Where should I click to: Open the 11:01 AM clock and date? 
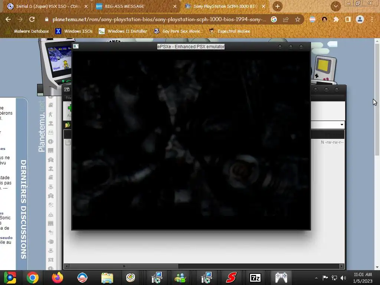point(363,278)
